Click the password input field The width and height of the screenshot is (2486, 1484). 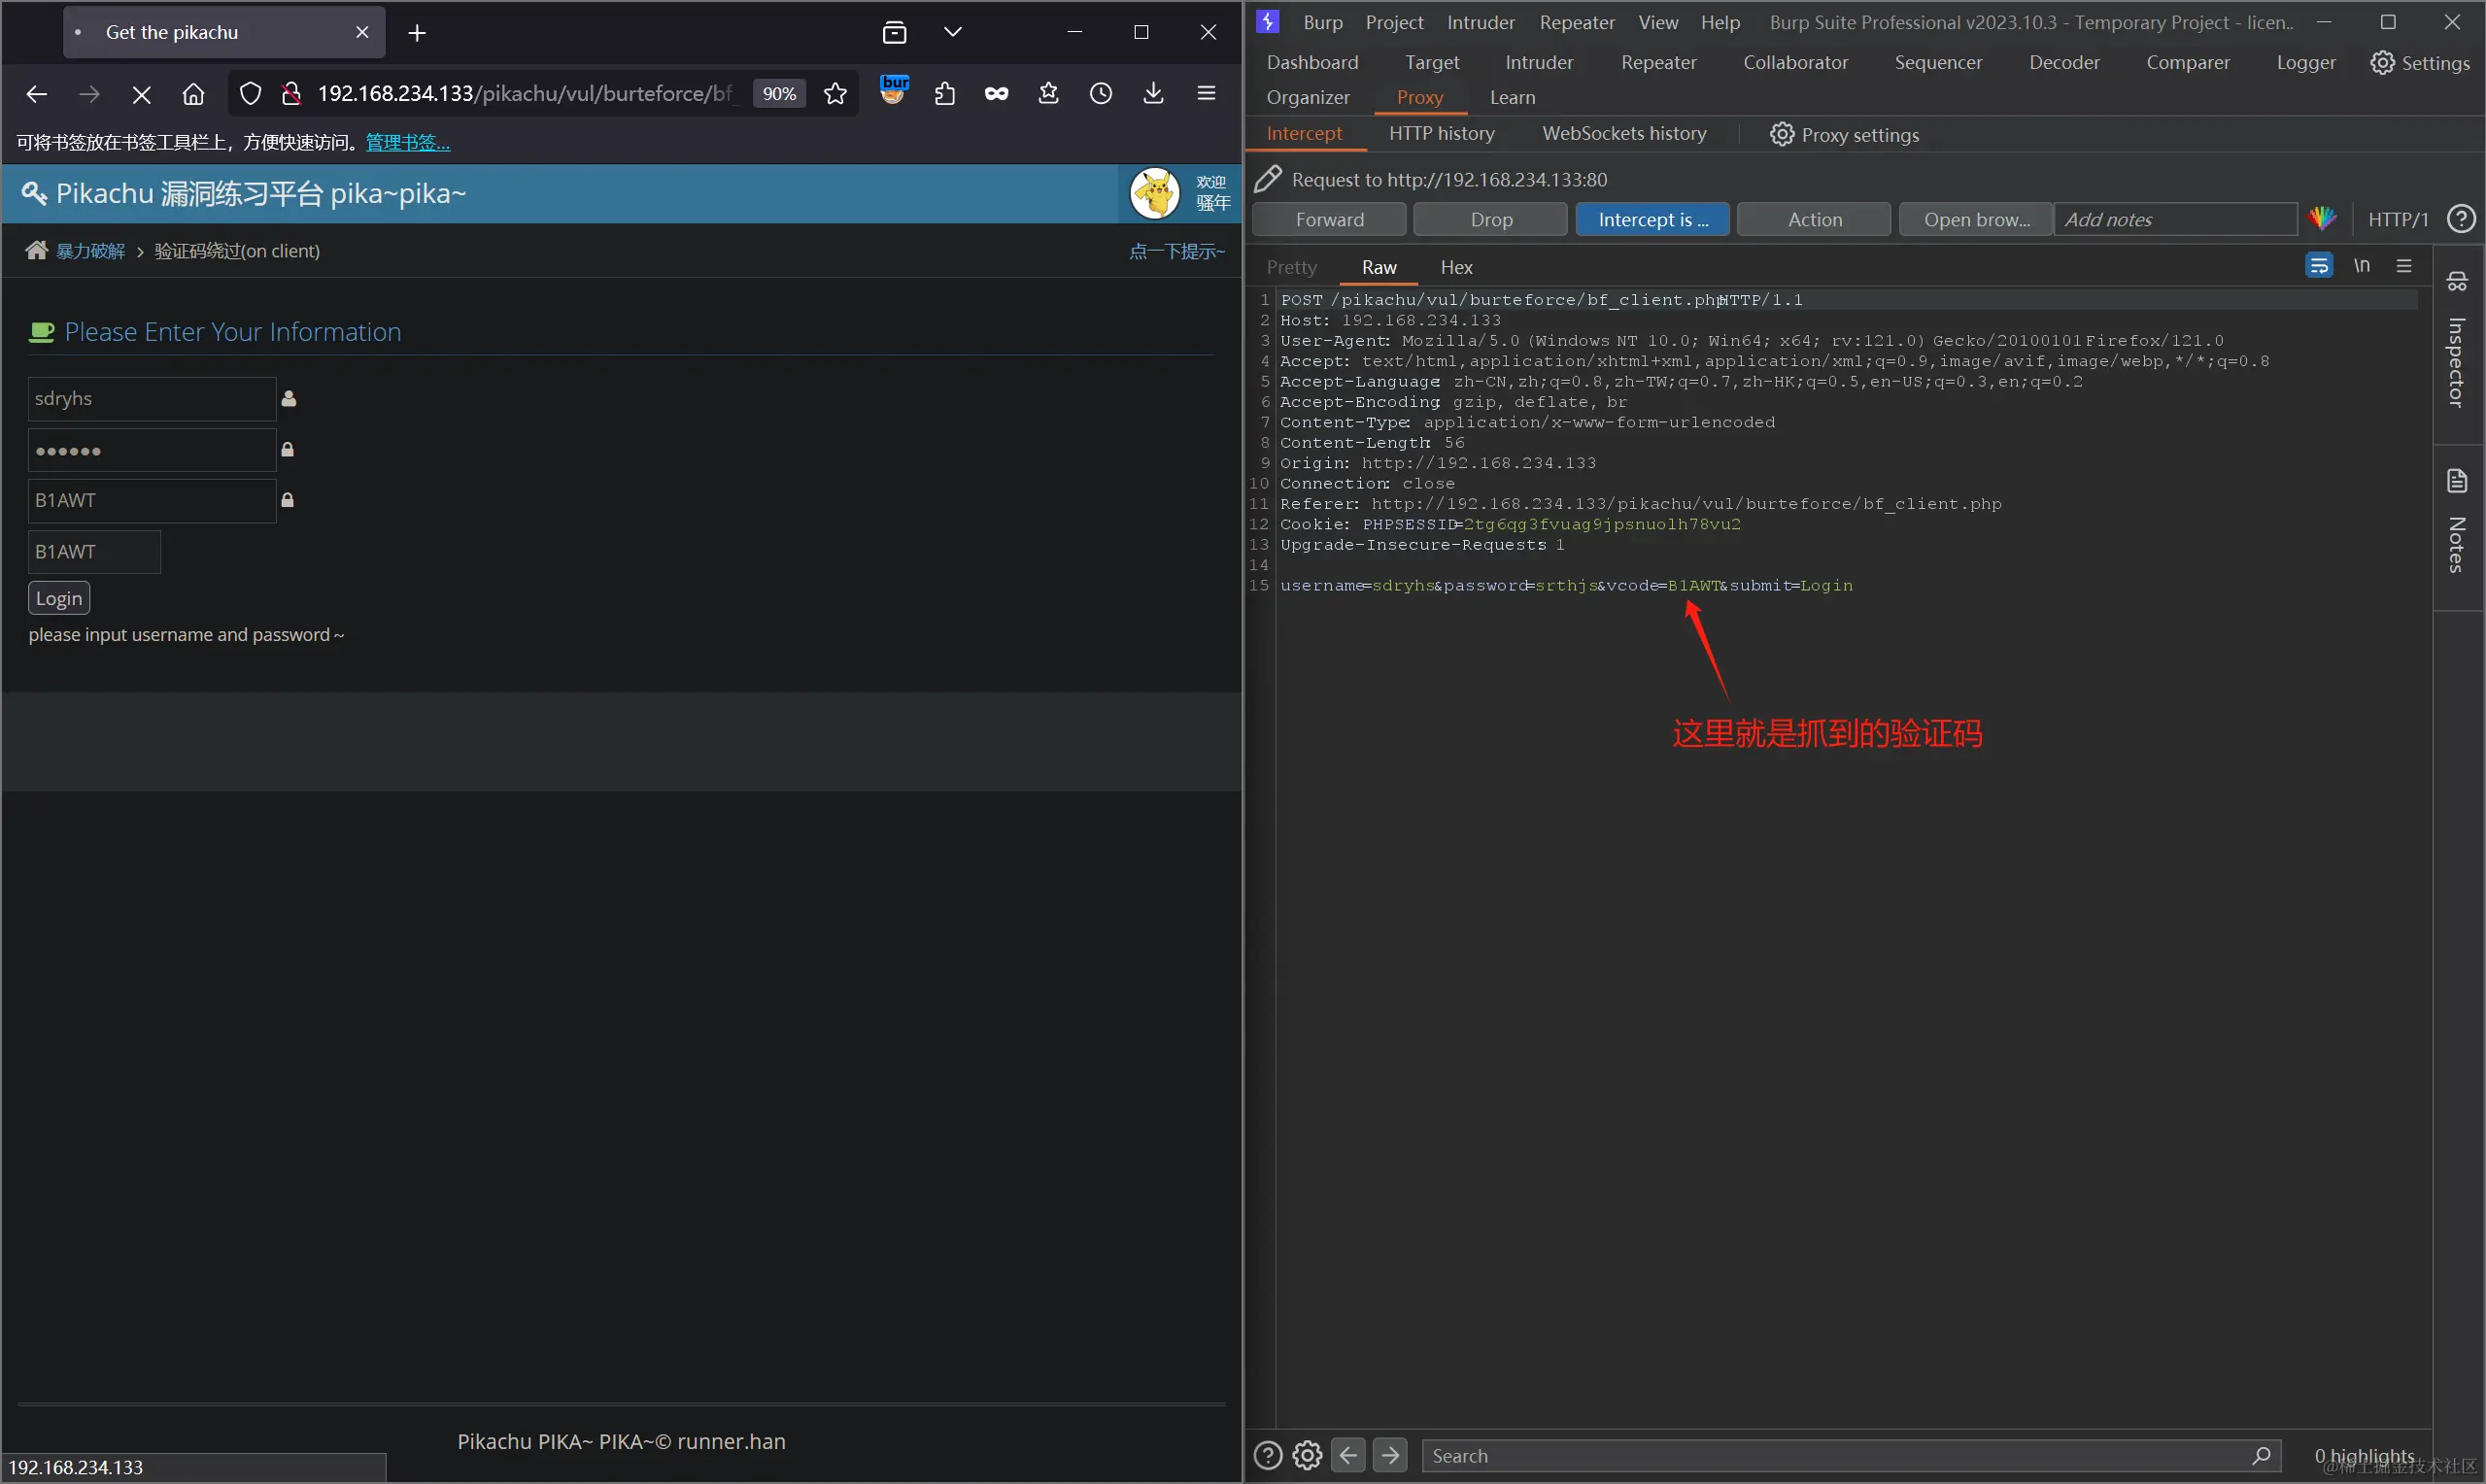(x=152, y=450)
